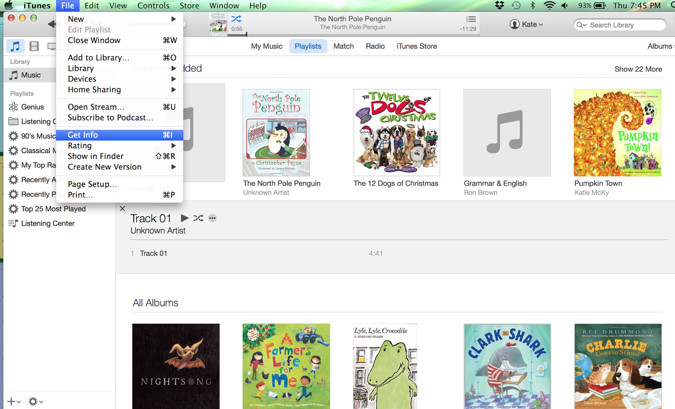Open Time Machine menu bar icon

coord(516,5)
